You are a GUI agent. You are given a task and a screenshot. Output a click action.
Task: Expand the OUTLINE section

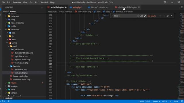pos(9,98)
